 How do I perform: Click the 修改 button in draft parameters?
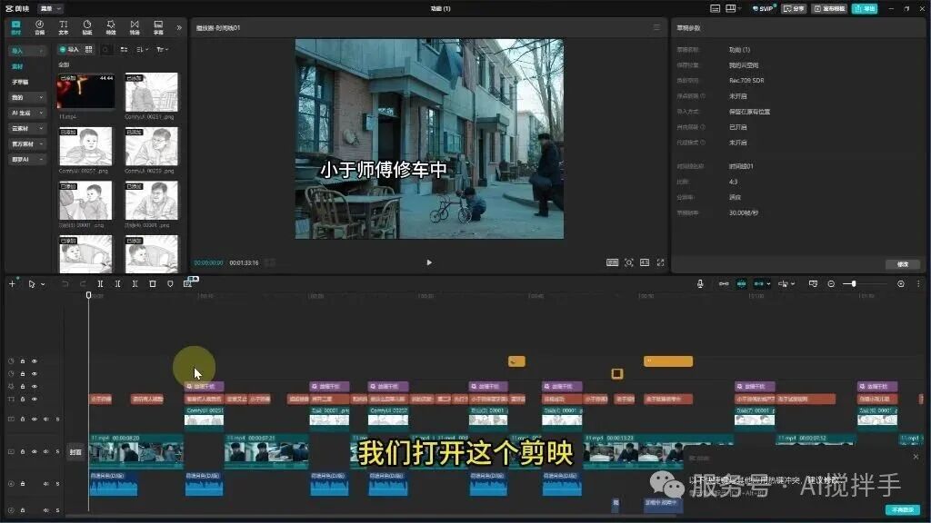903,264
